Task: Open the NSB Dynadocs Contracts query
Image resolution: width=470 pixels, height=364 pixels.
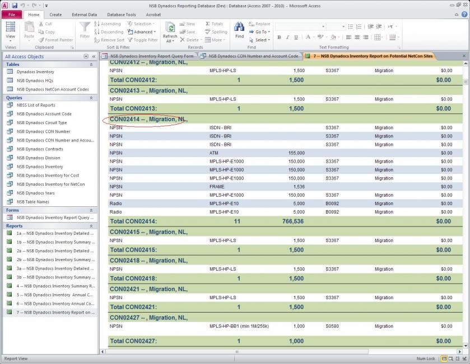Action: click(x=40, y=149)
